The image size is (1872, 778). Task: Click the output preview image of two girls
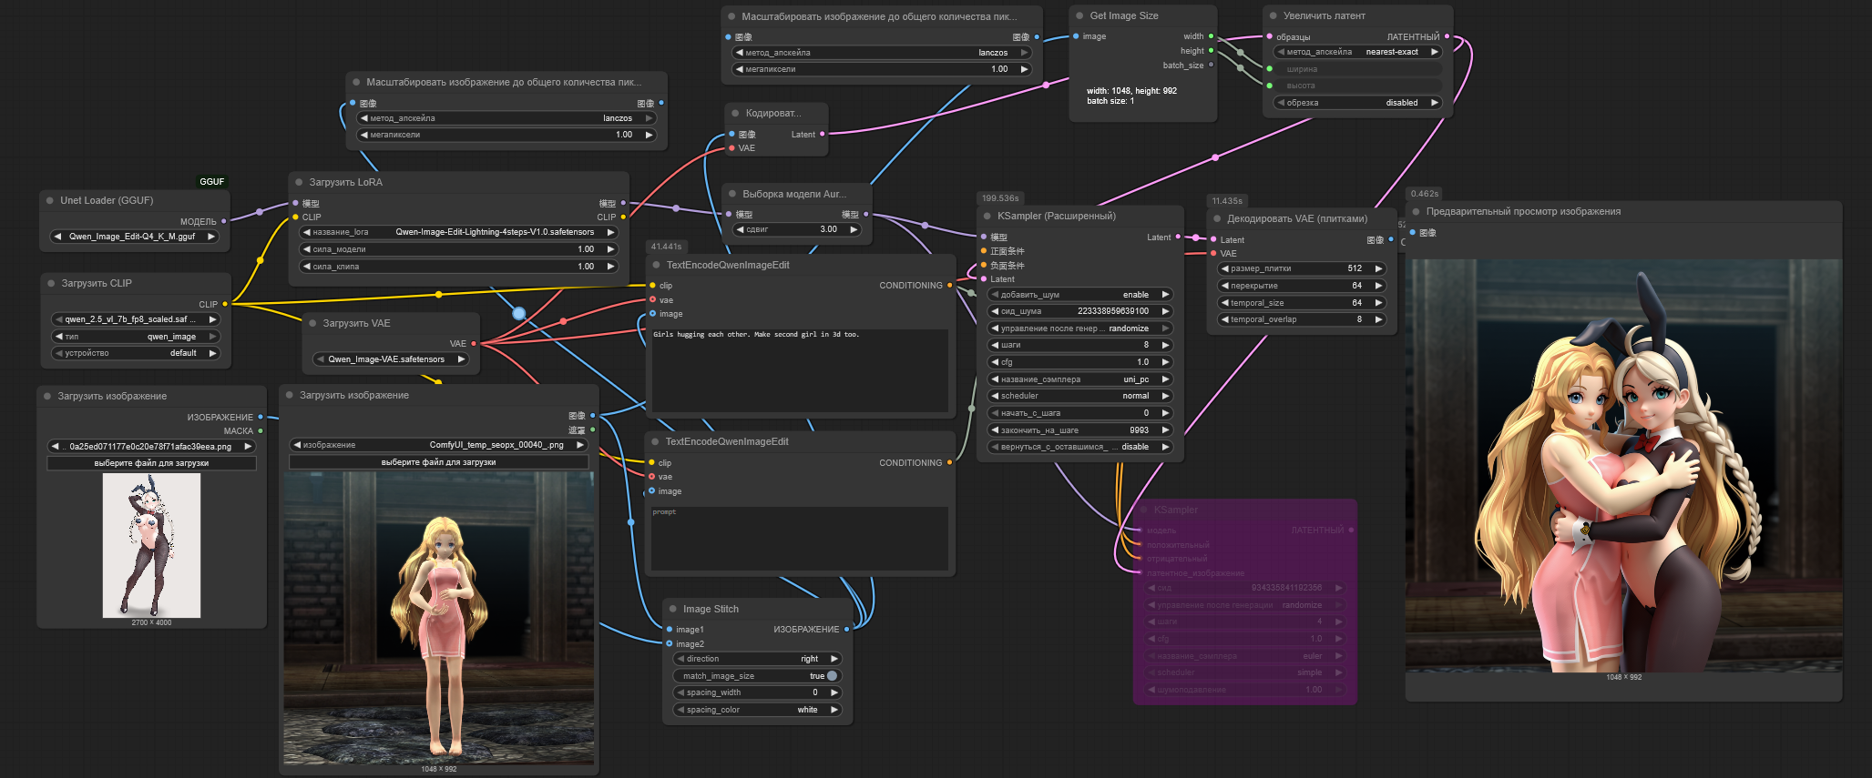[x=1622, y=466]
